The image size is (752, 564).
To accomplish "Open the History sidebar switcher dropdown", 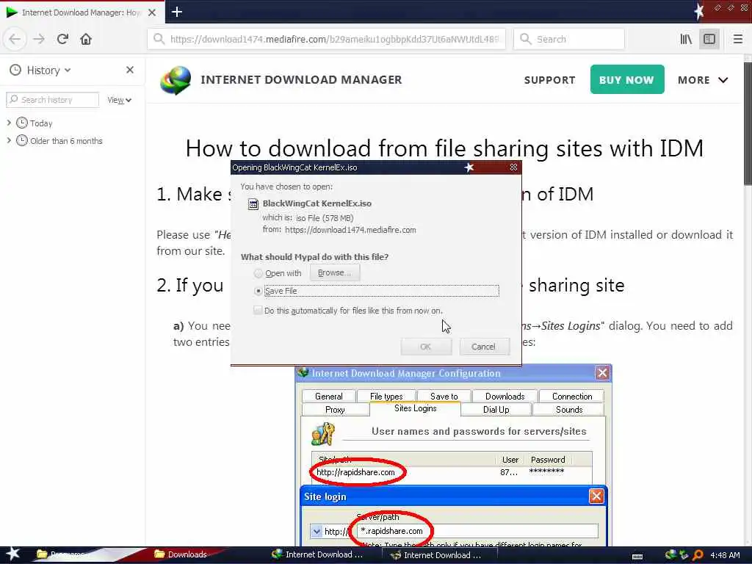I will (x=41, y=70).
